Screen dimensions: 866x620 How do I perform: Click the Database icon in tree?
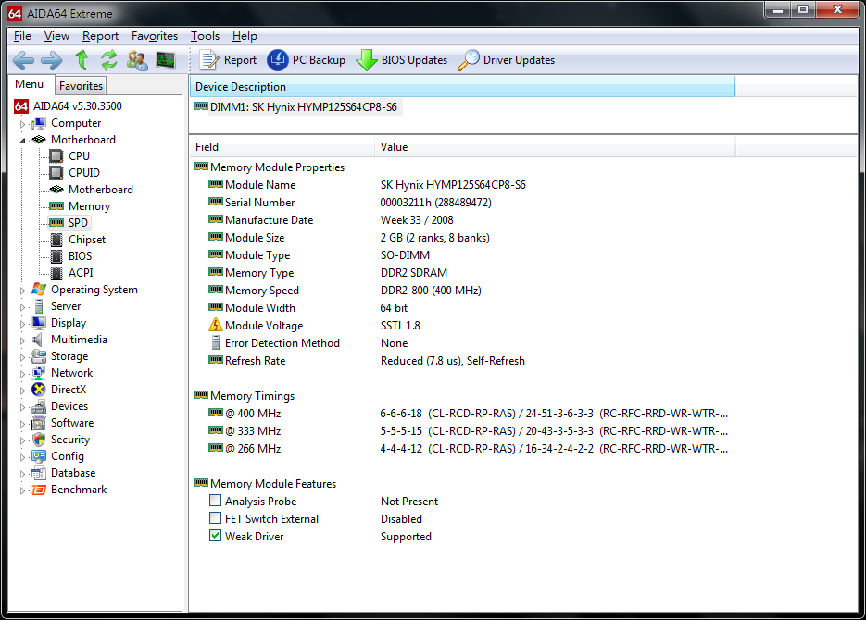39,473
